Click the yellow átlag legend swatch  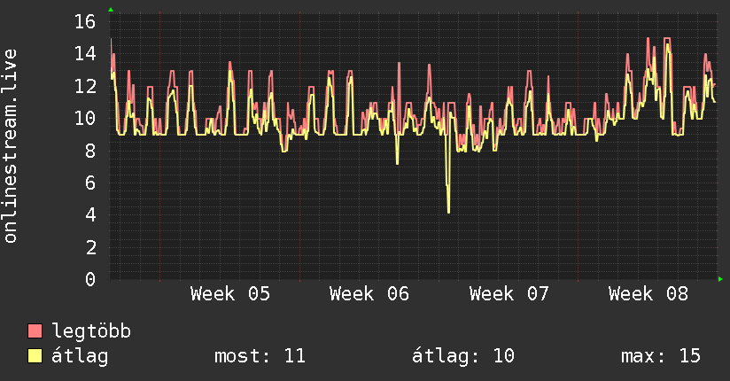[x=35, y=356]
